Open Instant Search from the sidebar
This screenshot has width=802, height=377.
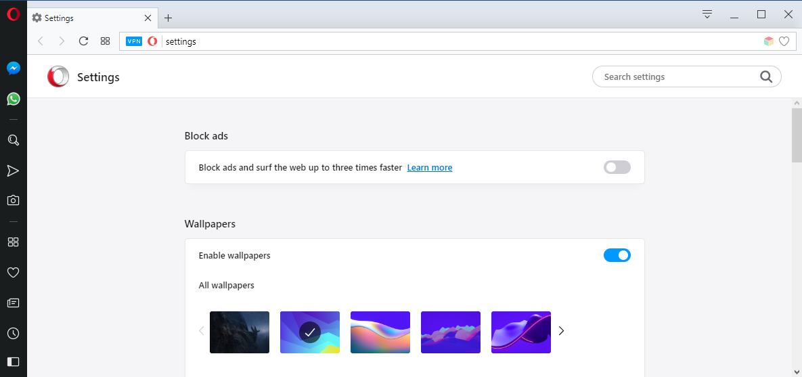(14, 140)
